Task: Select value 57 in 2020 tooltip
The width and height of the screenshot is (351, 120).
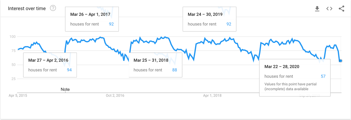Action: (323, 76)
